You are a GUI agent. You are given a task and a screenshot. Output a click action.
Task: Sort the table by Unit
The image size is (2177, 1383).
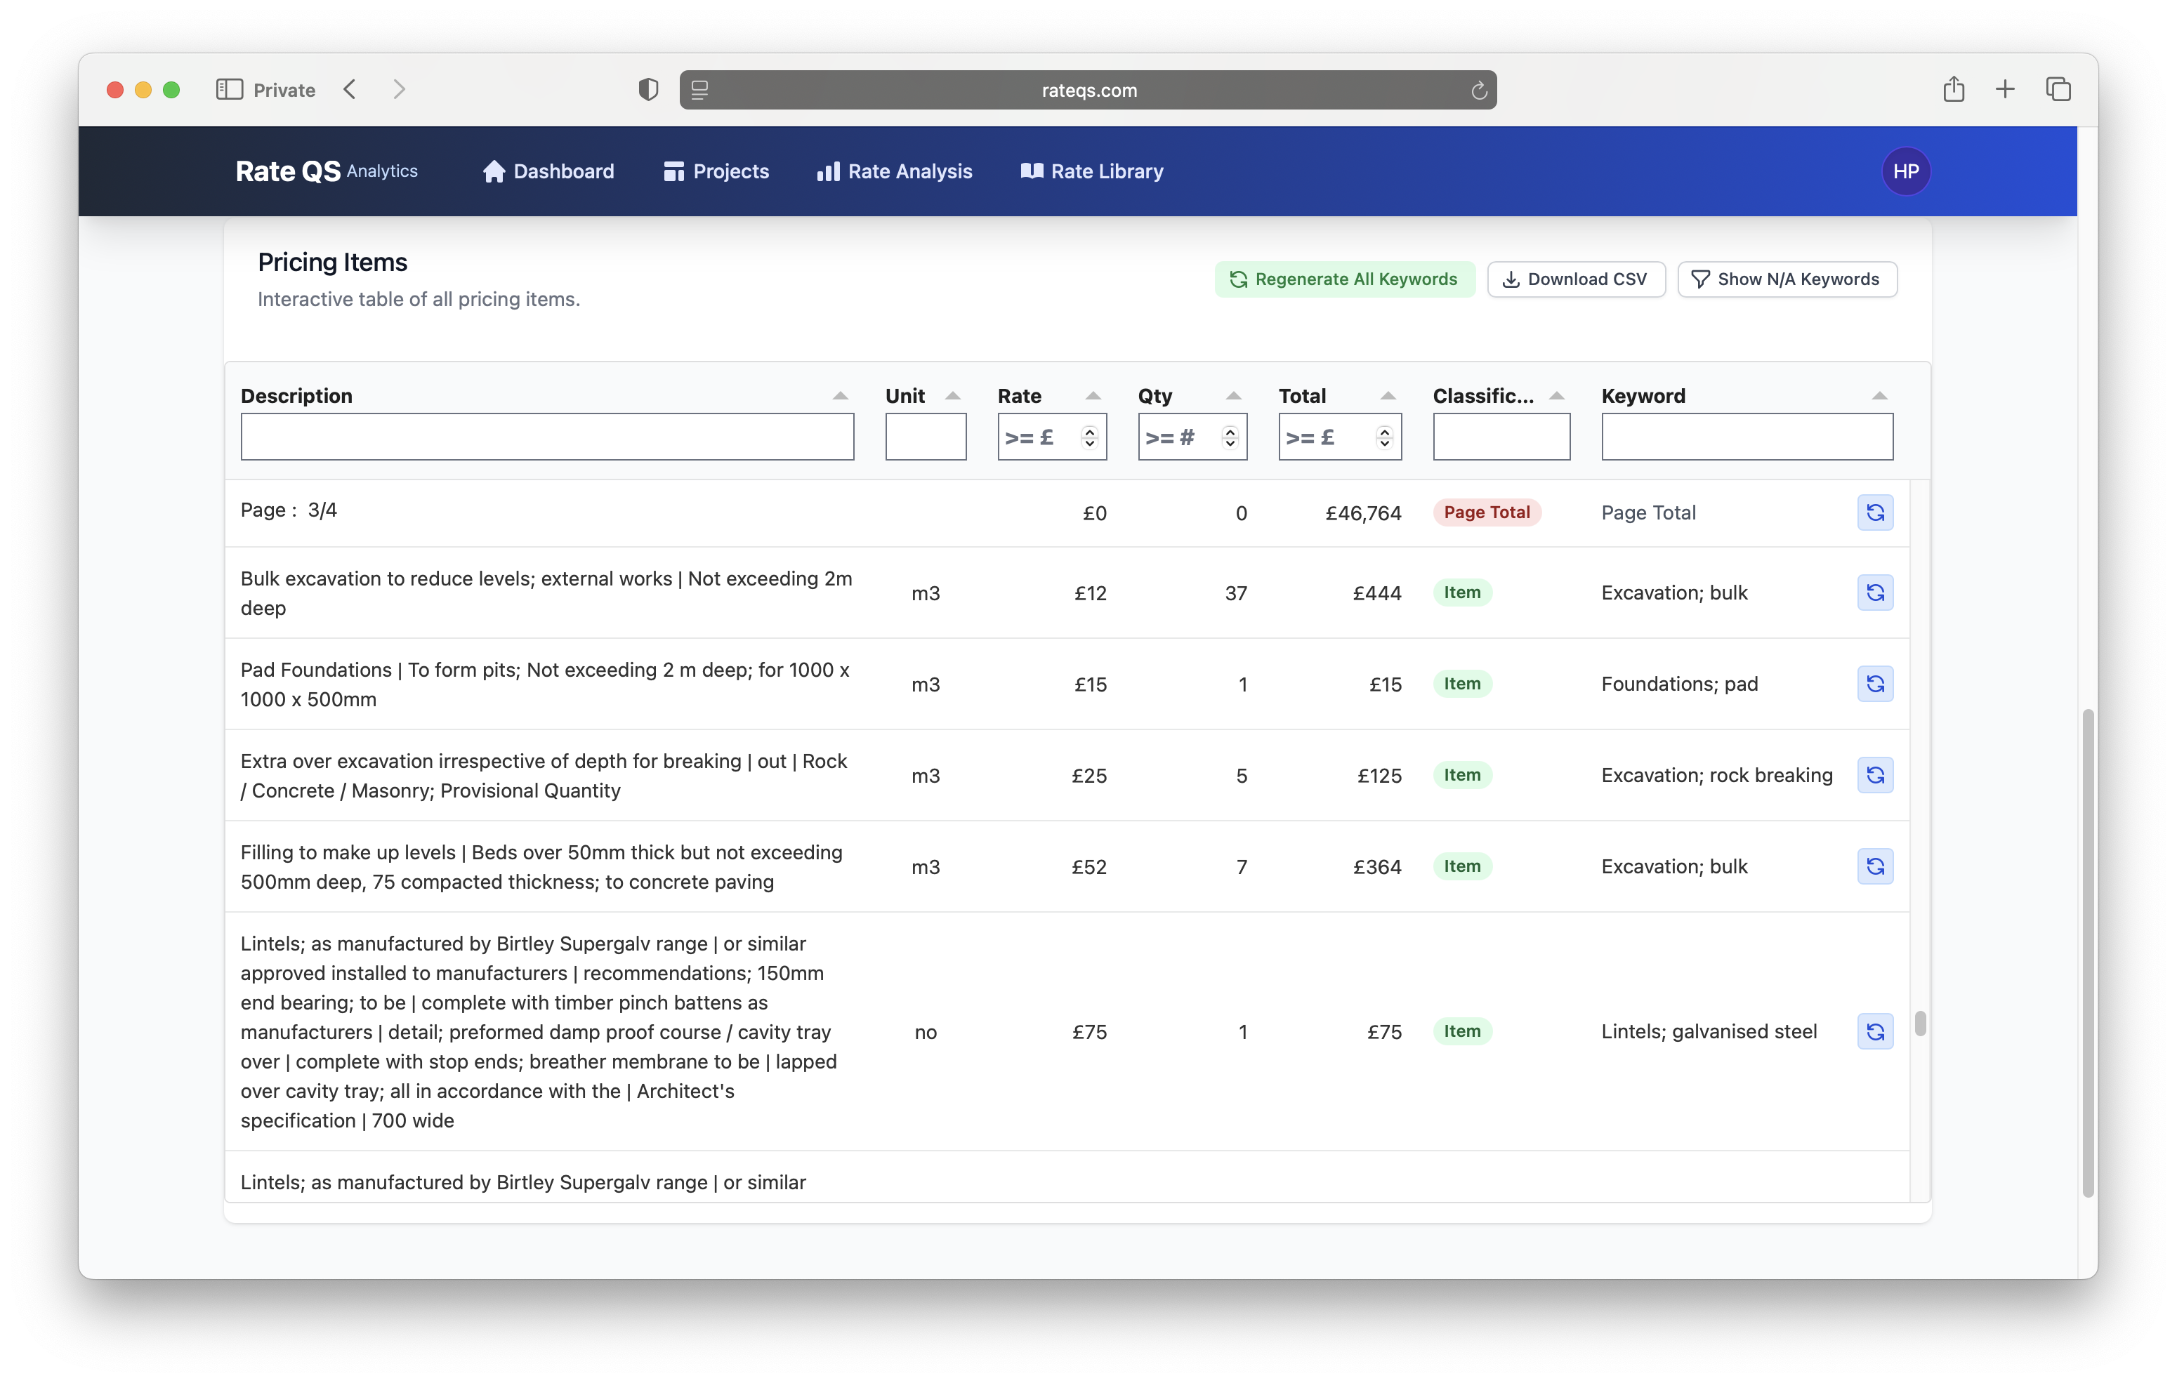click(x=952, y=396)
